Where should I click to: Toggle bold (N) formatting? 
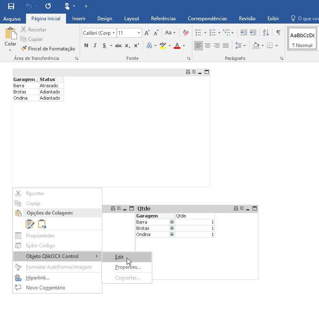[86, 45]
